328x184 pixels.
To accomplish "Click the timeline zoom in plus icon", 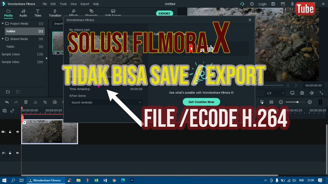I will 310,102.
